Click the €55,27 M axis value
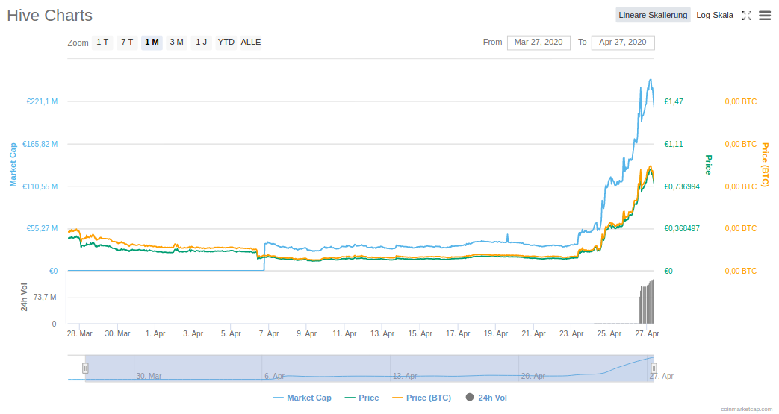This screenshot has height=414, width=779. coord(43,228)
